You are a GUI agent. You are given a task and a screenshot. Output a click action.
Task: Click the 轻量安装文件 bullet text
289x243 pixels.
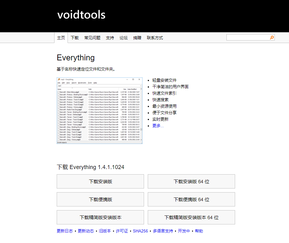point(164,80)
